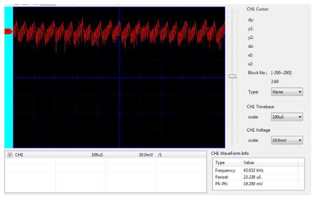Click the red CH1 ground level marker
Image resolution: width=315 pixels, height=199 pixels.
pyautogui.click(x=8, y=31)
